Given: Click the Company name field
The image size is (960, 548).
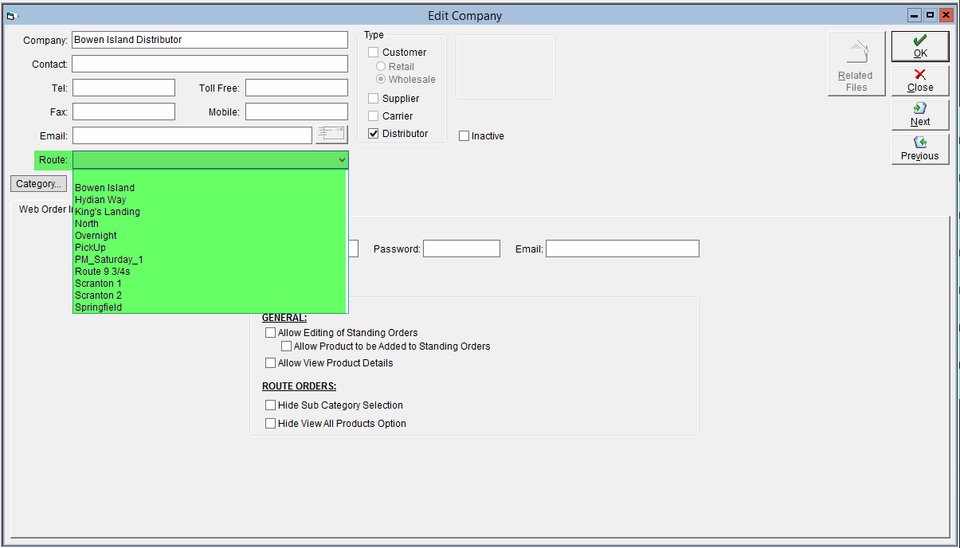Looking at the screenshot, I should (x=210, y=40).
